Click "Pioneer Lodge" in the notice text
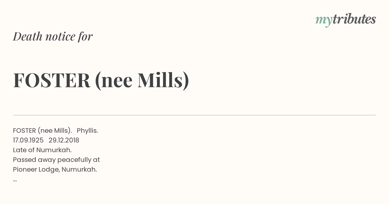389x204 pixels. [x=36, y=169]
